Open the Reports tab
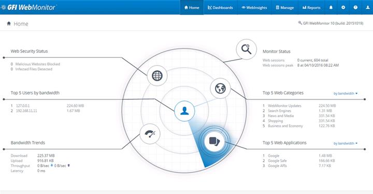Screen dimensions: 373x194 pyautogui.click(x=311, y=8)
